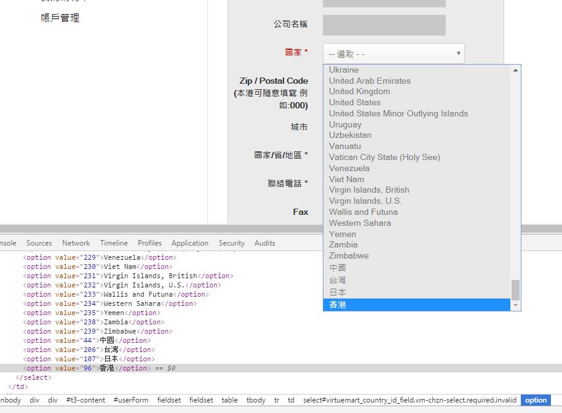Click #userForm breadcrumb element
Image resolution: width=562 pixels, height=413 pixels.
click(x=131, y=400)
